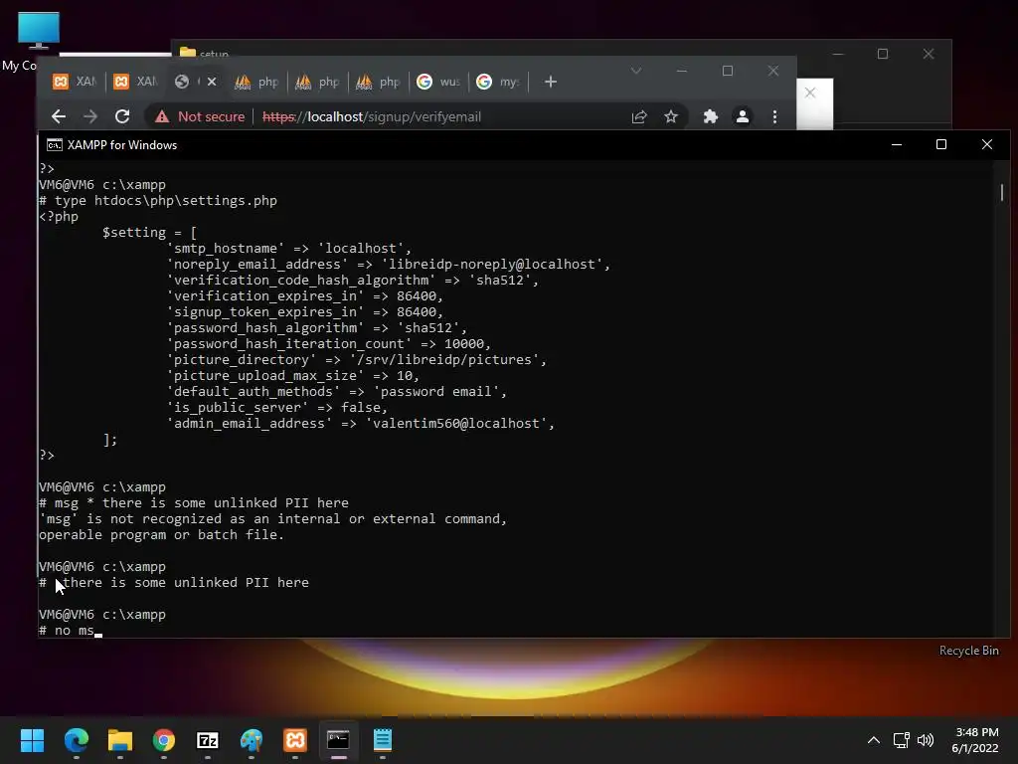Go back in Chrome
Screen dimensions: 1018x764
[59, 116]
